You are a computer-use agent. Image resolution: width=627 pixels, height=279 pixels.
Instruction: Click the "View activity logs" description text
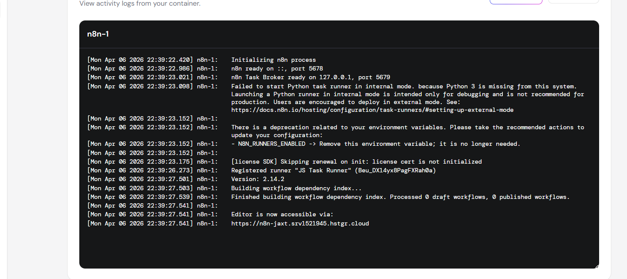point(139,3)
